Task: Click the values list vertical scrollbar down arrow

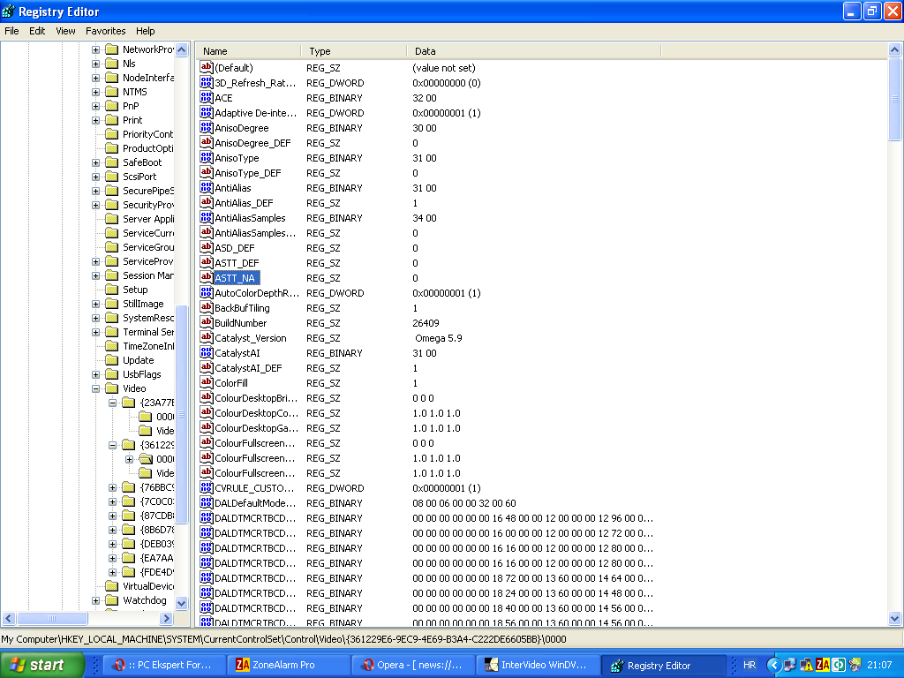Action: click(894, 619)
